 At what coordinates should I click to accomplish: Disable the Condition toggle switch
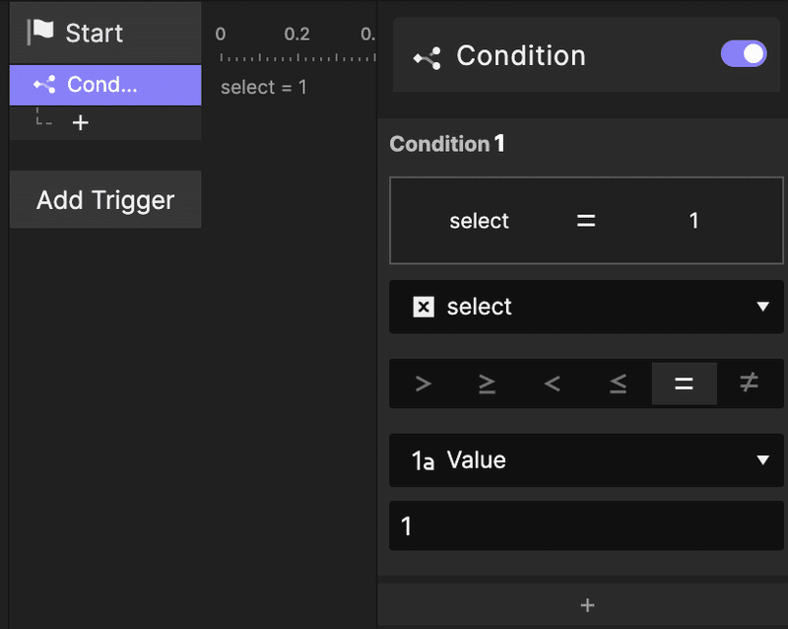[x=744, y=54]
